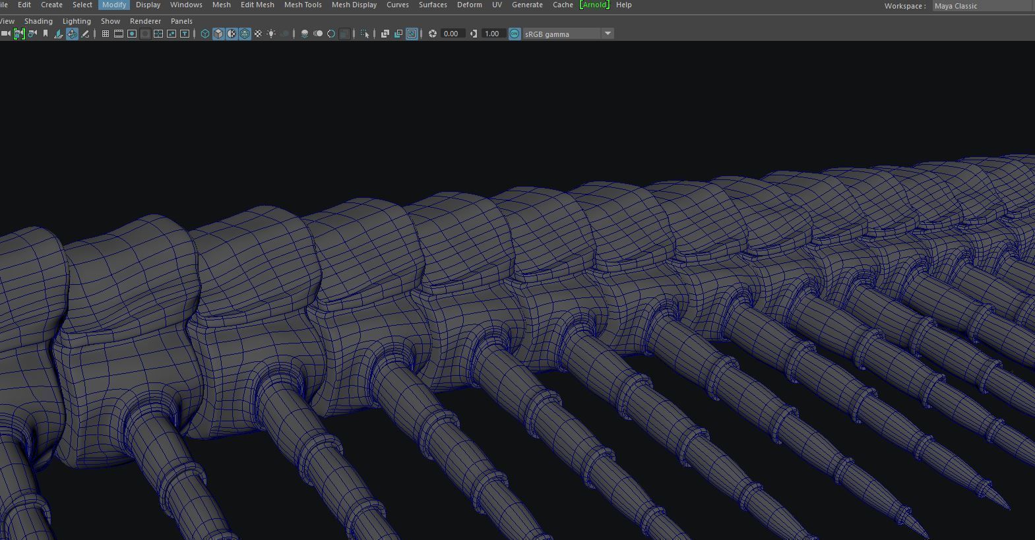Toggle the Film Gate icon
The width and height of the screenshot is (1035, 540).
[x=119, y=34]
